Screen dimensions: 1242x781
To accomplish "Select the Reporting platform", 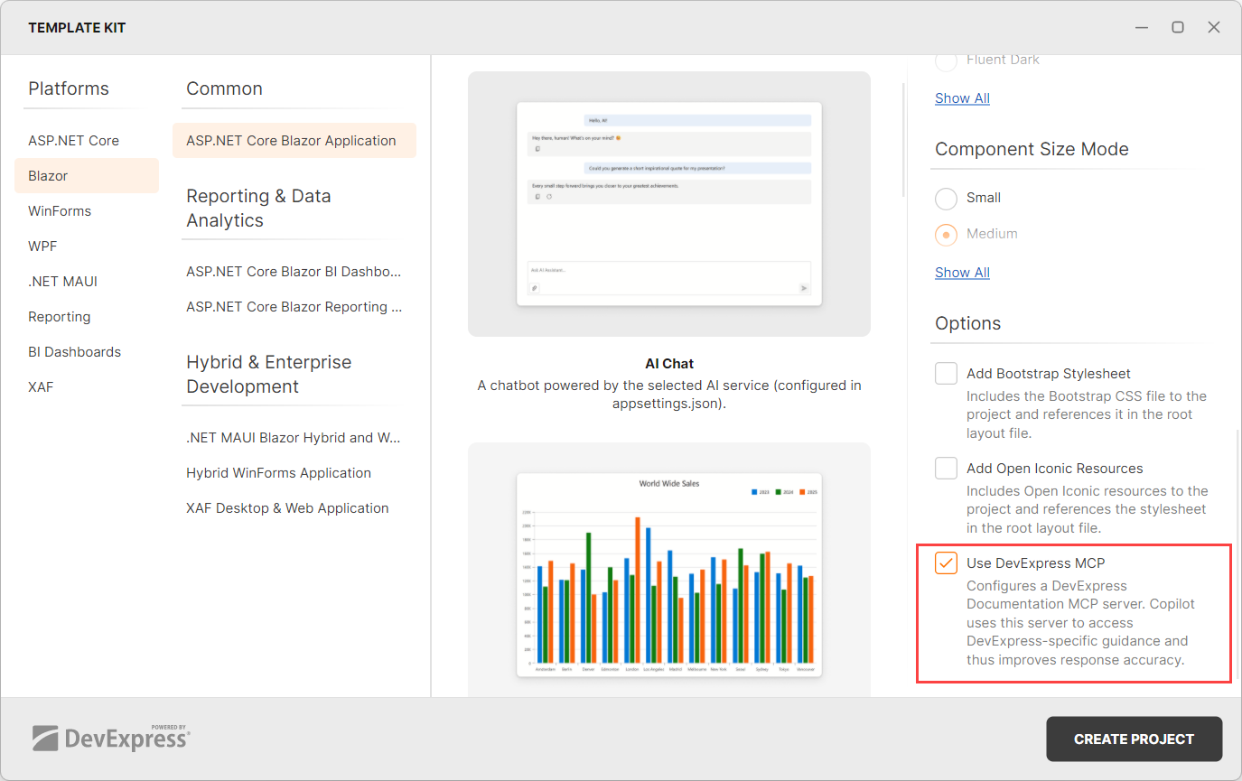I will [59, 316].
